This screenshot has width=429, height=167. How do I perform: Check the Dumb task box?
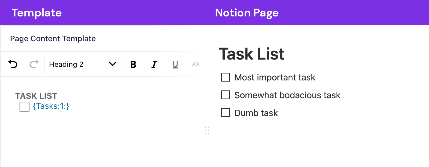click(225, 113)
